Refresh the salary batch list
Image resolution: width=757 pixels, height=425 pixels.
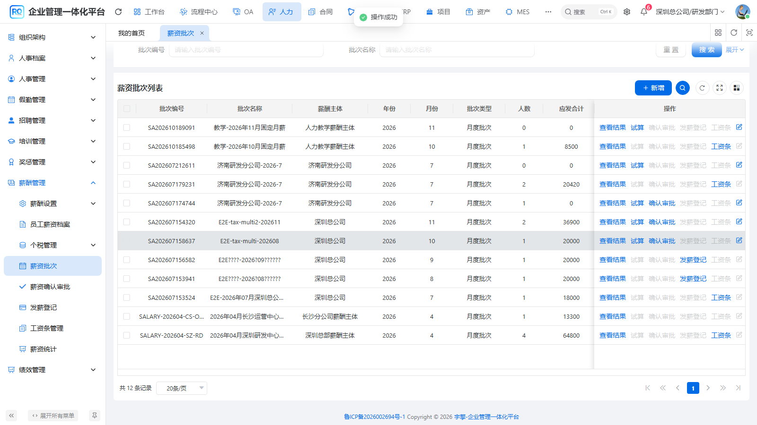point(702,88)
